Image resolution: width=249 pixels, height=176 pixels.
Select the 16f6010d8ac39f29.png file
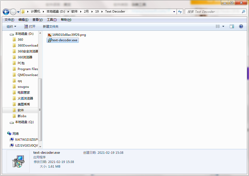69,35
